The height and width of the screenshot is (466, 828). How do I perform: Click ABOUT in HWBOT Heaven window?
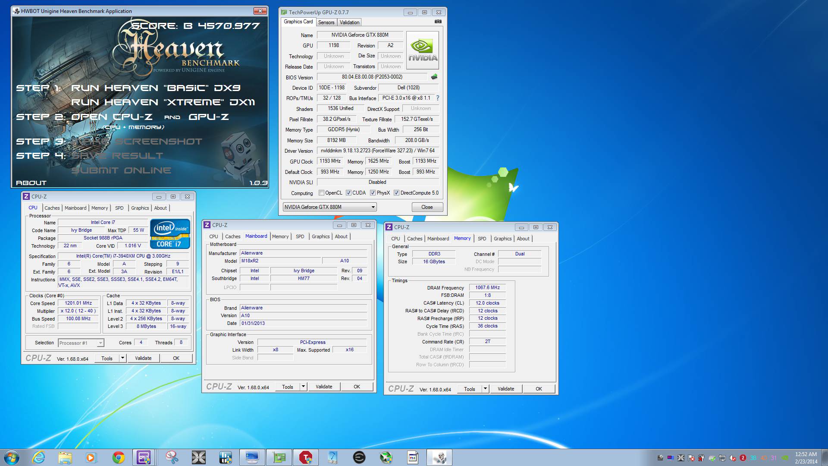pyautogui.click(x=31, y=183)
